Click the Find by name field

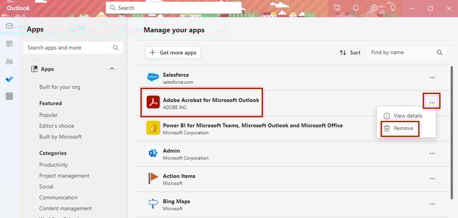406,53
